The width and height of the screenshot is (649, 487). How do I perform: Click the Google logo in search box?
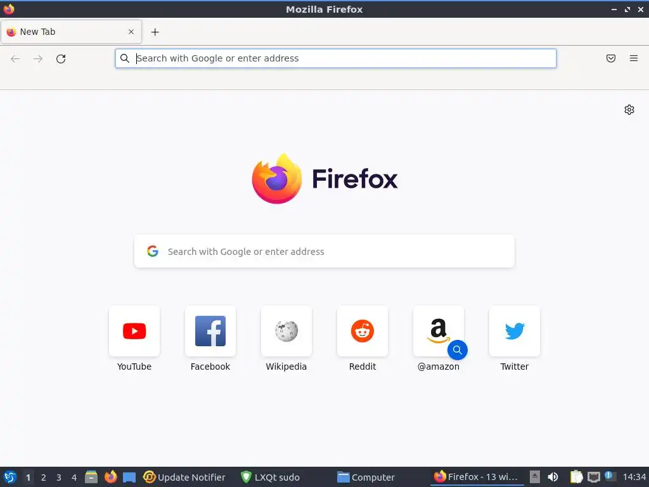153,251
